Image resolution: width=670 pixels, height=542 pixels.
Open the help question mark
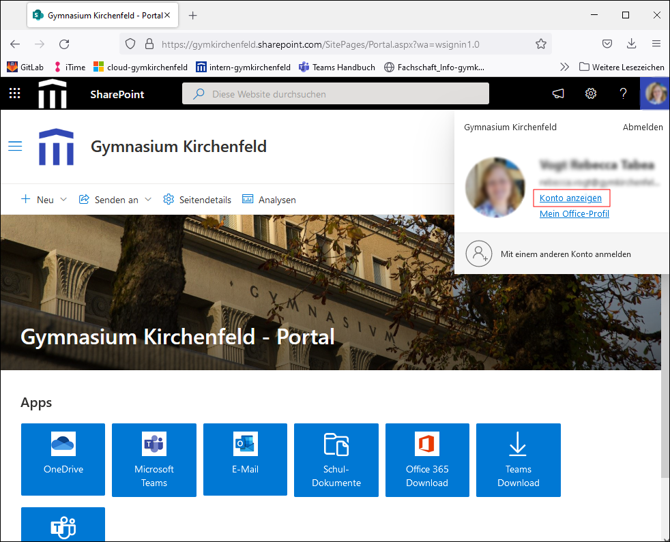click(624, 93)
